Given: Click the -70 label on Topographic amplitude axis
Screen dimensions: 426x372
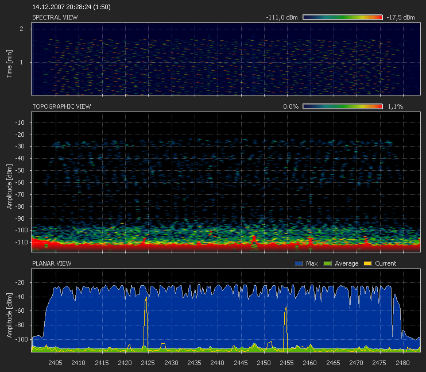Looking at the screenshot, I should pos(20,194).
